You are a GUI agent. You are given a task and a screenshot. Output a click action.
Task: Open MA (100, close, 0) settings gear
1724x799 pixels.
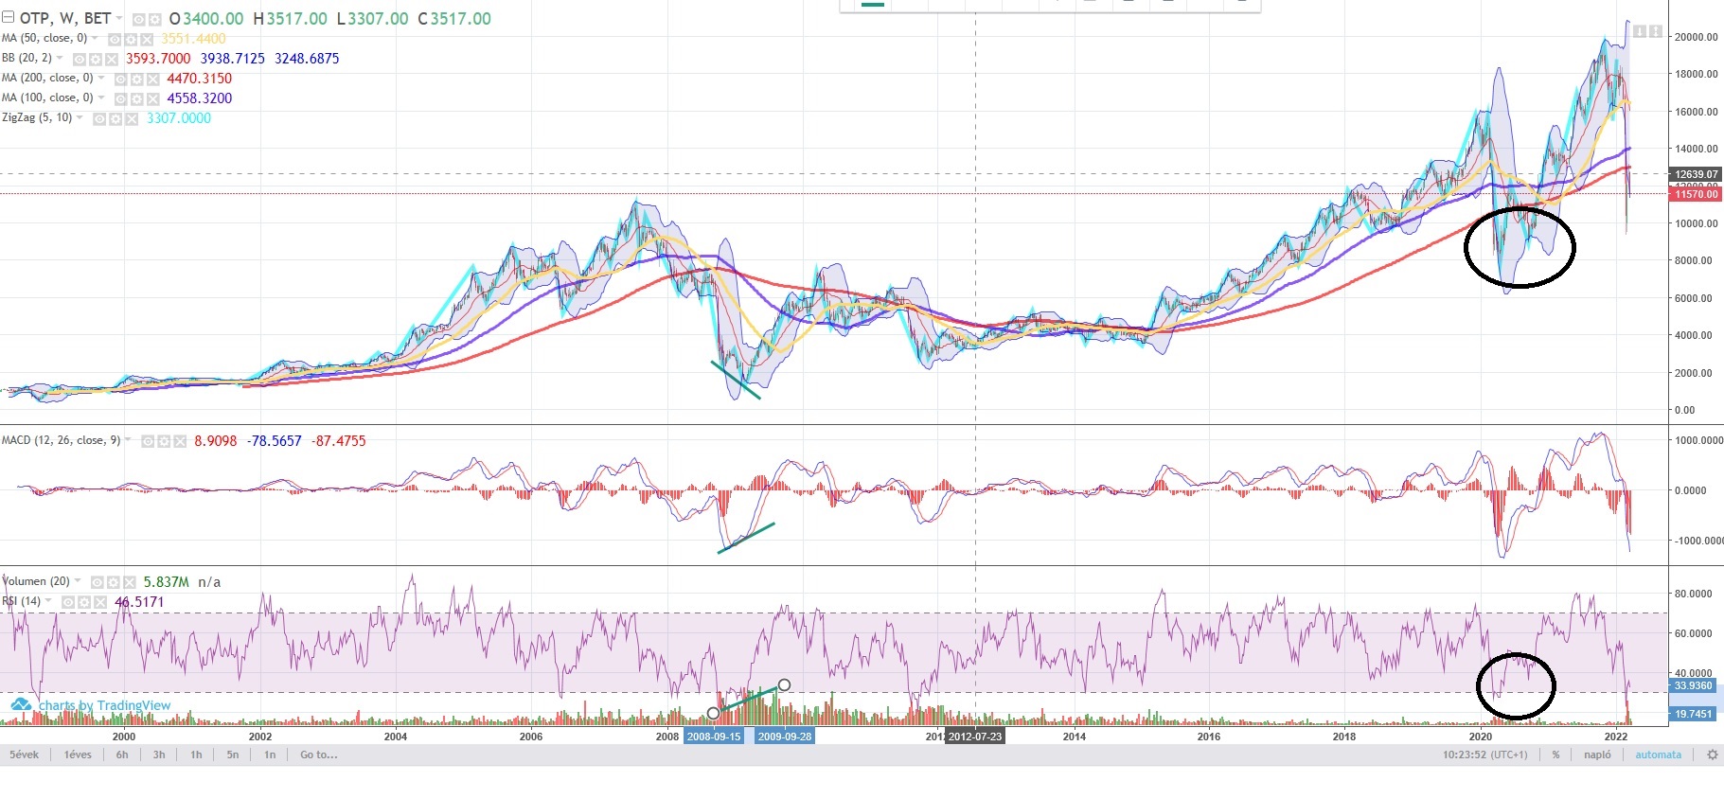pos(137,98)
